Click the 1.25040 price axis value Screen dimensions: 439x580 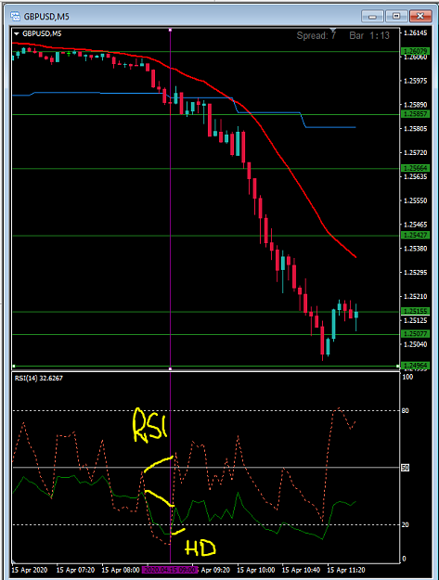[415, 344]
